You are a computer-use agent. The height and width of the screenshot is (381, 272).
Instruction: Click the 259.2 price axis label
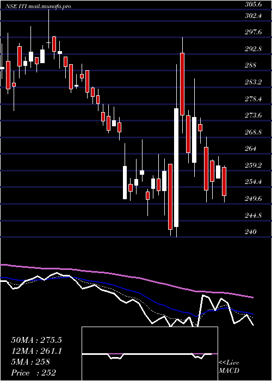(x=254, y=165)
